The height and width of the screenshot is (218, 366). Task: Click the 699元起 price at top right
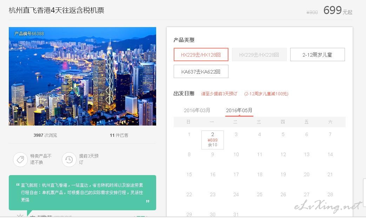(338, 10)
